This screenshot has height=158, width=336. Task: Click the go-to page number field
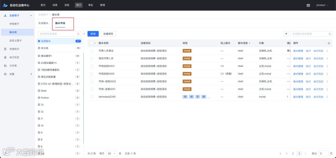pyautogui.click(x=323, y=154)
